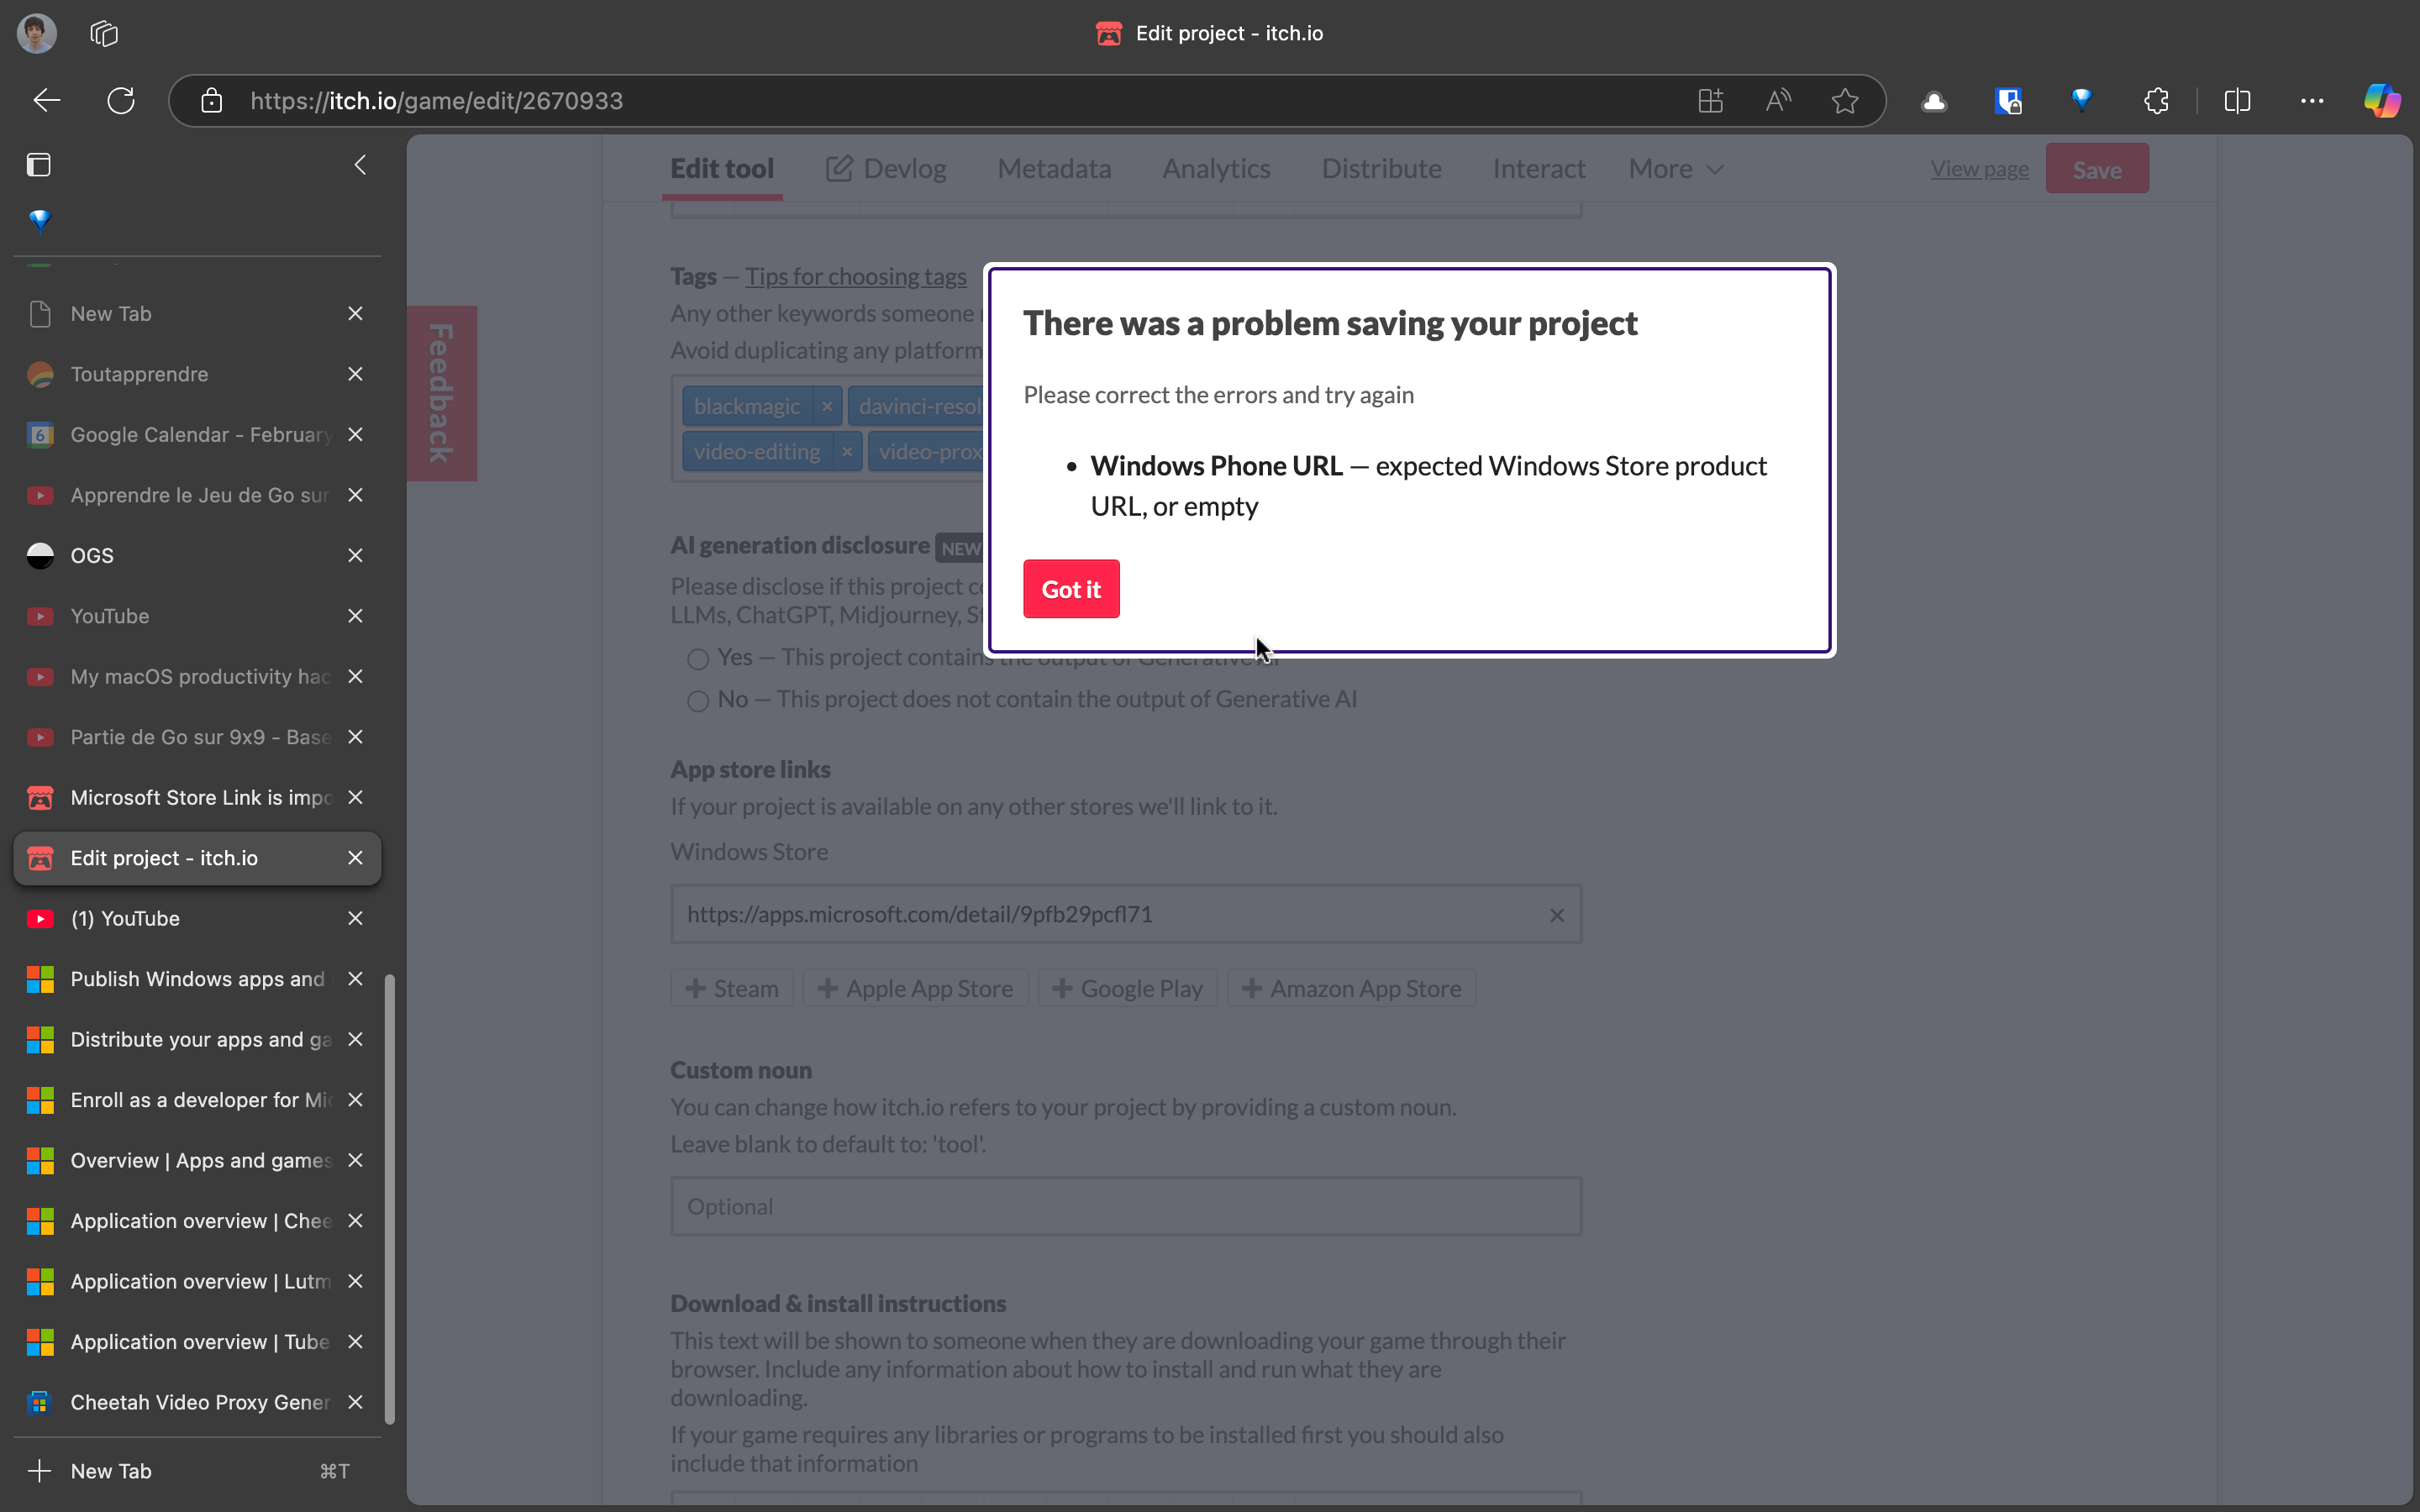The image size is (2420, 1512).
Task: Select Yes for AI generation disclosure
Action: pyautogui.click(x=698, y=659)
